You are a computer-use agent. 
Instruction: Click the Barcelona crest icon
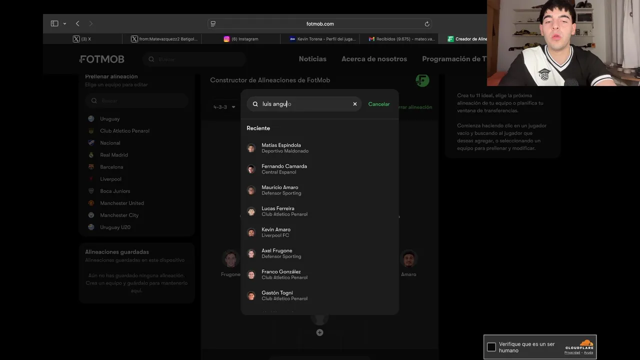[x=91, y=167]
